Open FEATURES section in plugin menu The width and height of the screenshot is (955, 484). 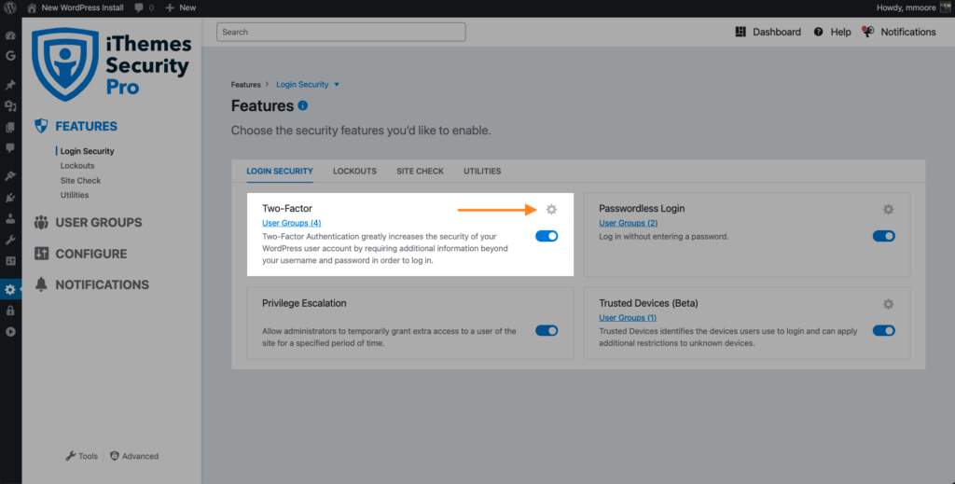pyautogui.click(x=86, y=126)
